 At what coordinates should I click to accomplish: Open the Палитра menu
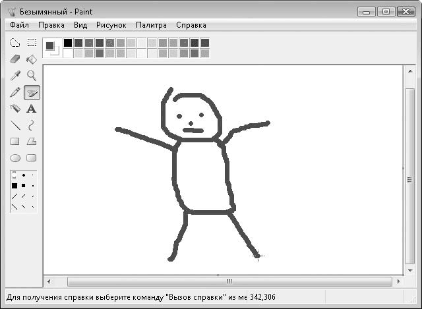point(151,25)
